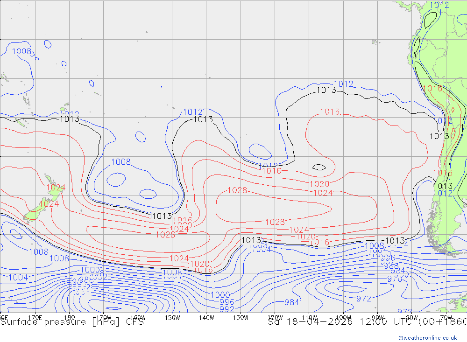Click New Zealand's South Island landmass
Image resolution: width=467 pixels, height=342 pixels.
(x=33, y=213)
